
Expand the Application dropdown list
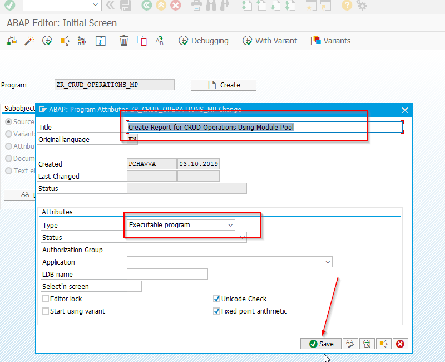pyautogui.click(x=328, y=261)
